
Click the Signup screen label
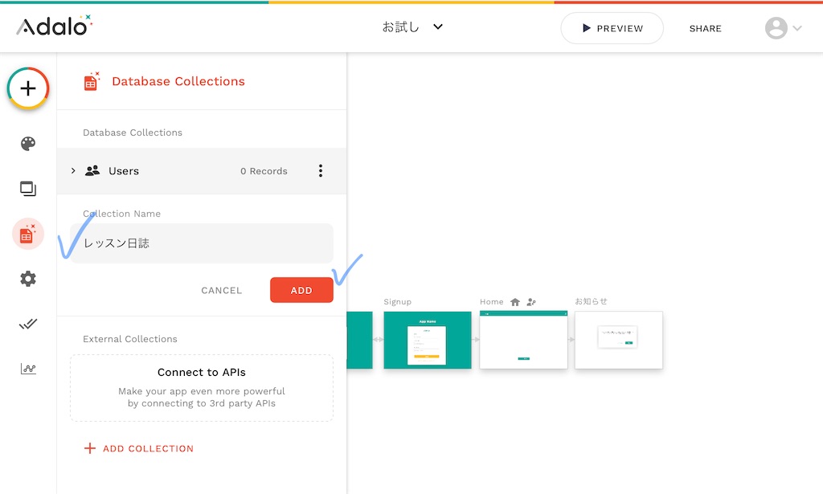[397, 302]
